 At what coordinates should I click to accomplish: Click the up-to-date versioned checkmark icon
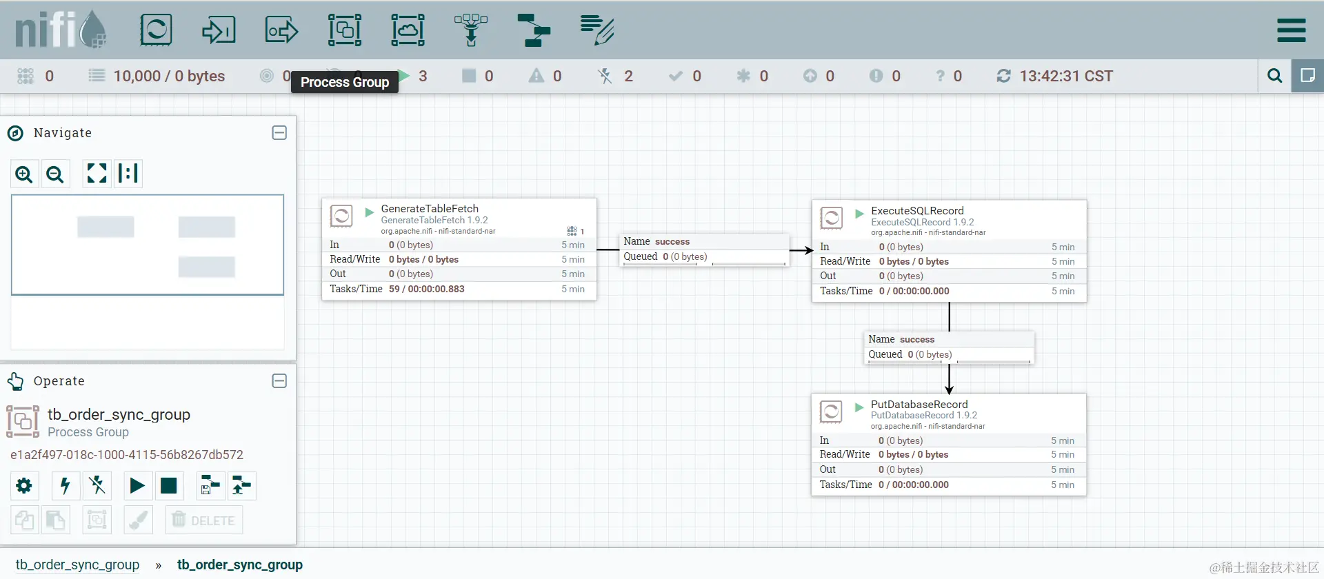(x=676, y=76)
